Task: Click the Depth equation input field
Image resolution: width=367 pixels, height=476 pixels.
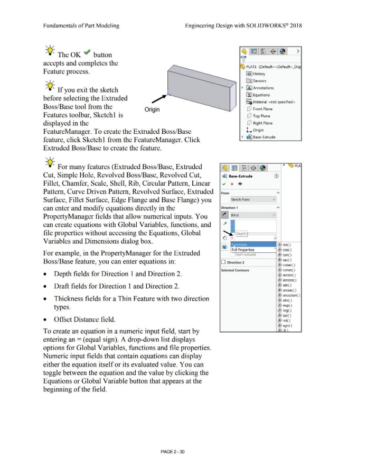Action: click(252, 239)
